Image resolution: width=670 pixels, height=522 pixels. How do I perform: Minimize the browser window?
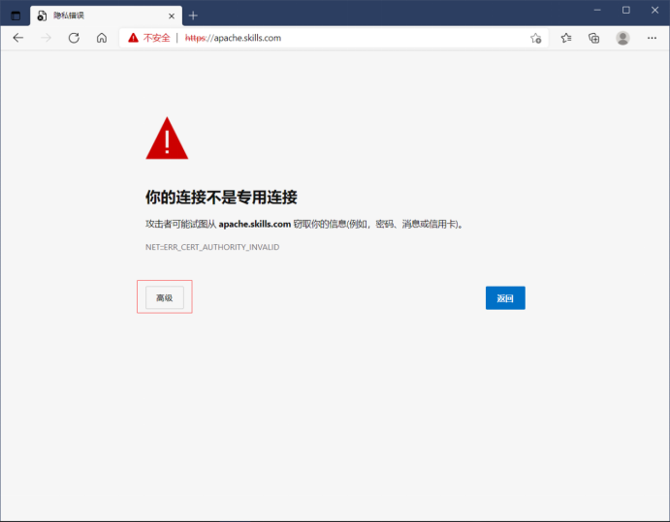point(597,10)
